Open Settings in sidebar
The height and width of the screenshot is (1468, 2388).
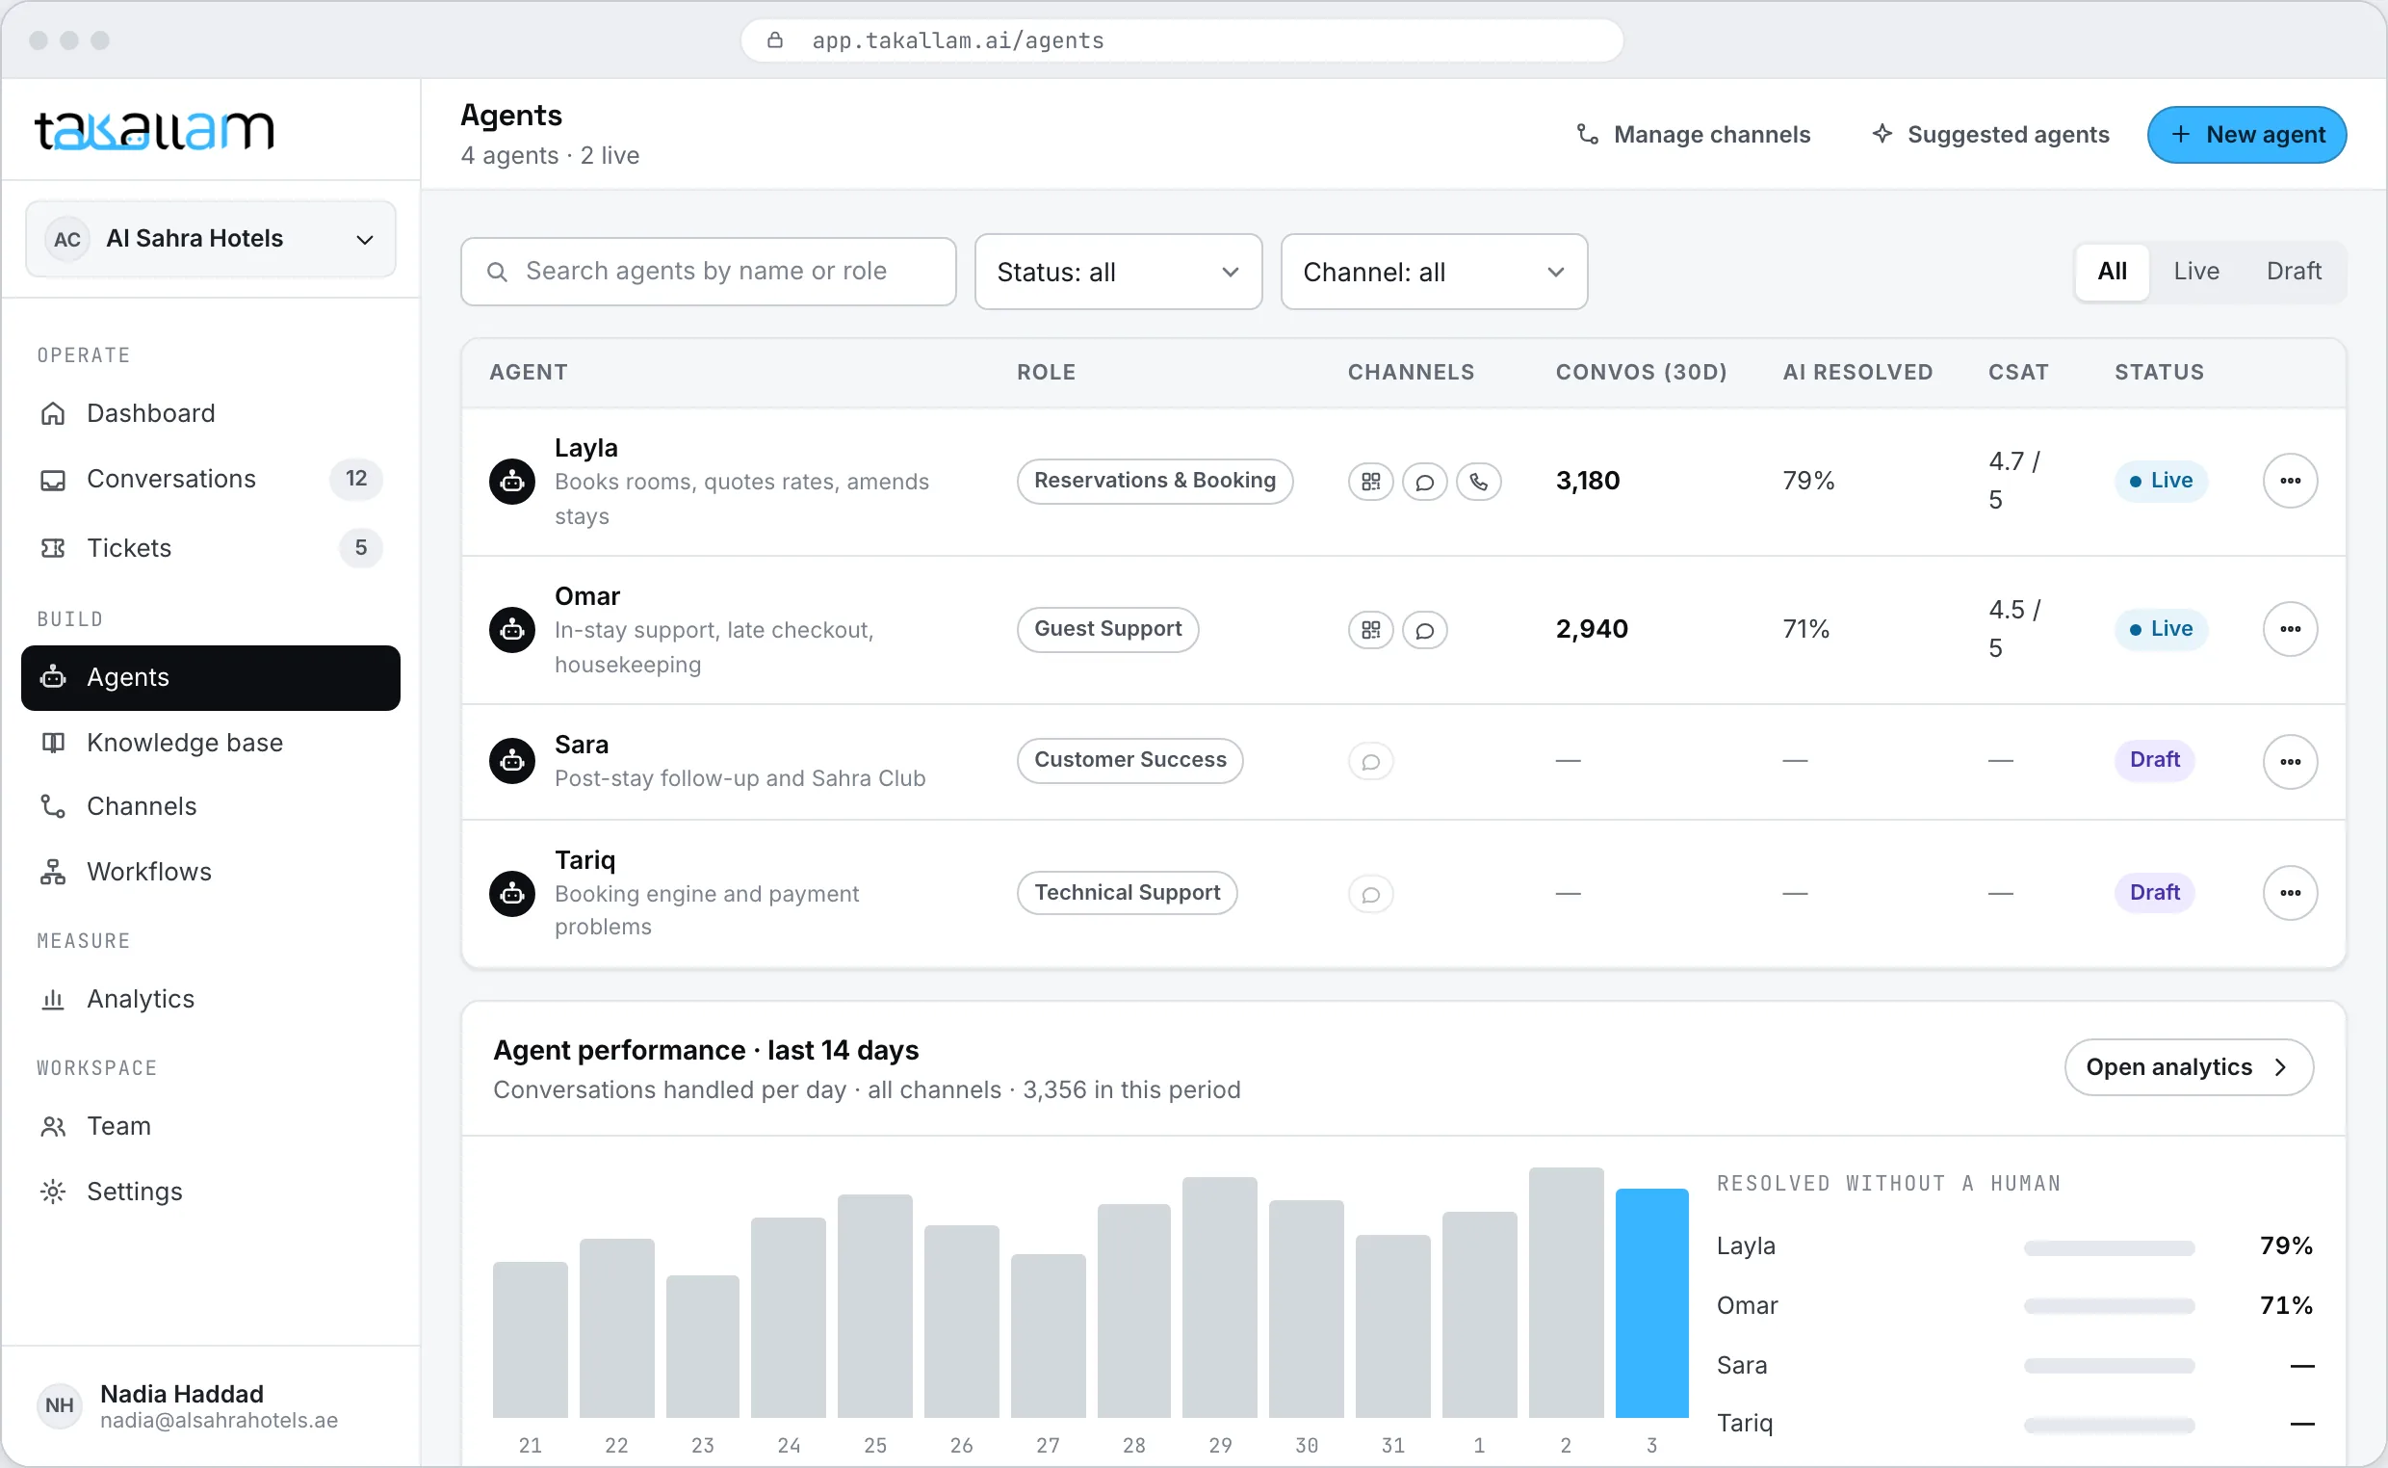(x=211, y=1192)
